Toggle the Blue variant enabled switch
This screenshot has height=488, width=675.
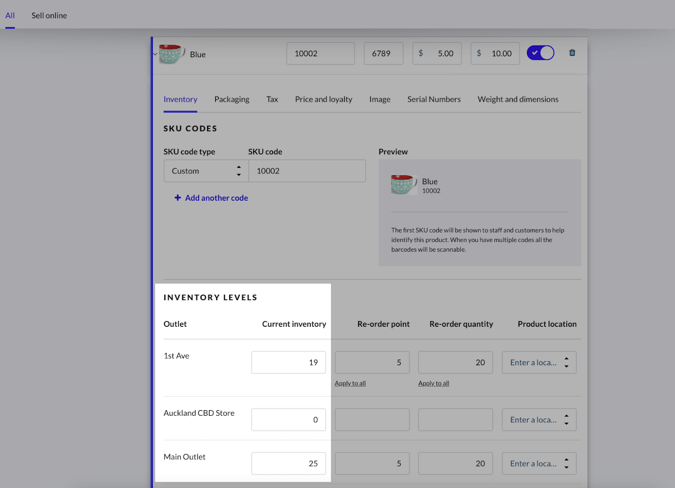tap(540, 53)
